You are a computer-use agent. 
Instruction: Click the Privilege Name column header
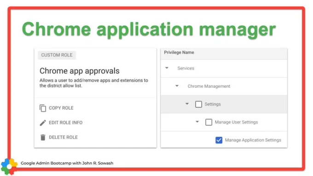point(179,52)
